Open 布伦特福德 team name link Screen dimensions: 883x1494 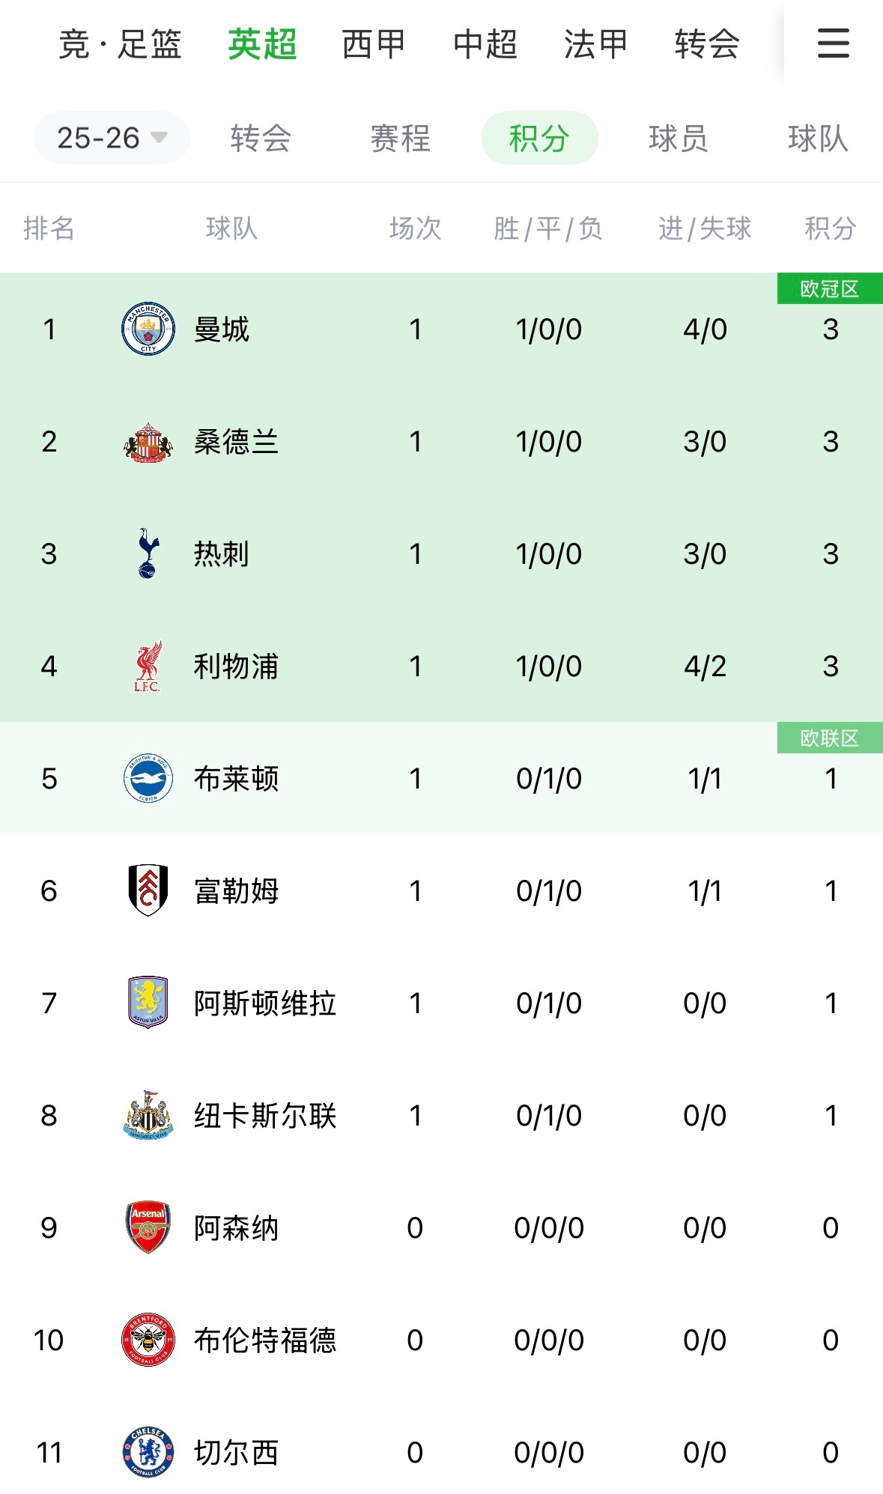coord(265,1340)
